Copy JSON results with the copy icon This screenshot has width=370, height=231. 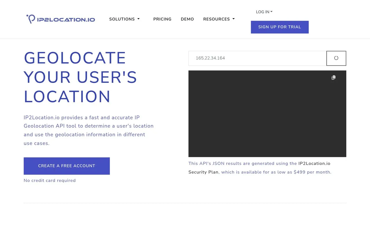click(334, 77)
